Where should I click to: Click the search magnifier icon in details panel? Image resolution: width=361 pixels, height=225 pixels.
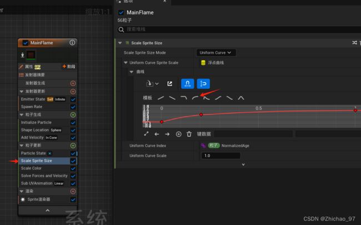click(121, 29)
